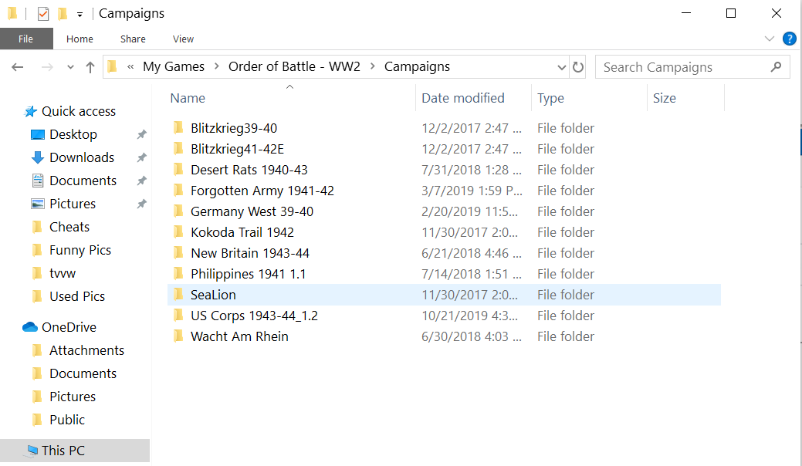802x466 pixels.
Task: Click the blue Help question mark icon
Action: point(789,39)
